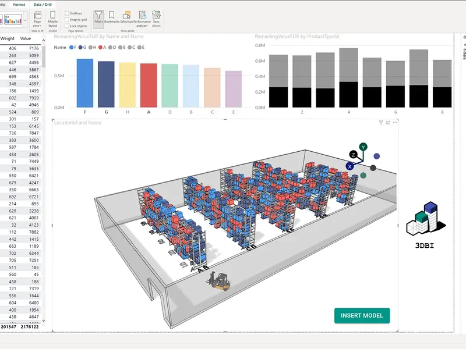Image resolution: width=466 pixels, height=349 pixels.
Task: Switch to the Data / Drill ribbon tab
Action: [x=43, y=5]
